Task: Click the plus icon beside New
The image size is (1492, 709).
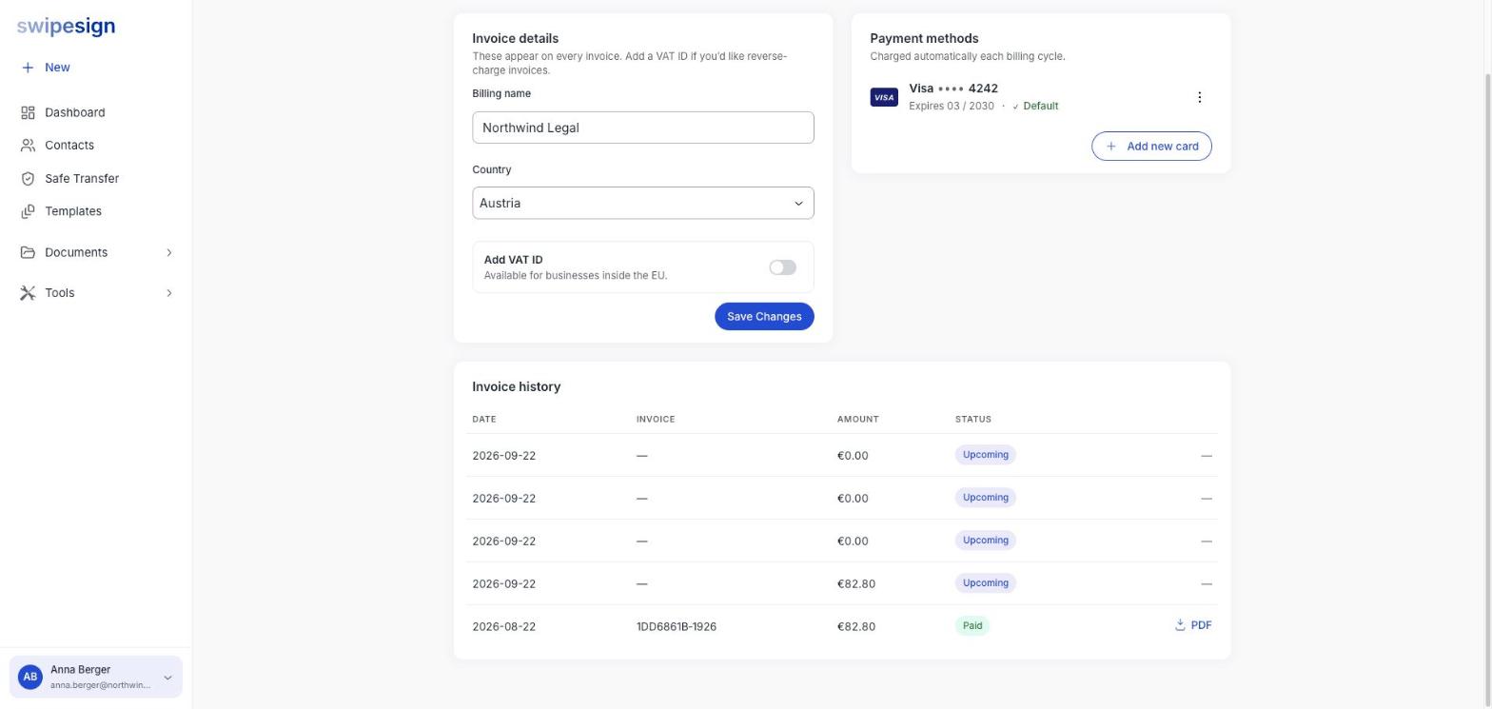Action: point(28,68)
